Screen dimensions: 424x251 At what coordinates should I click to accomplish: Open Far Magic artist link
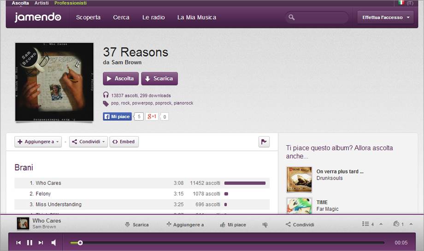point(328,209)
